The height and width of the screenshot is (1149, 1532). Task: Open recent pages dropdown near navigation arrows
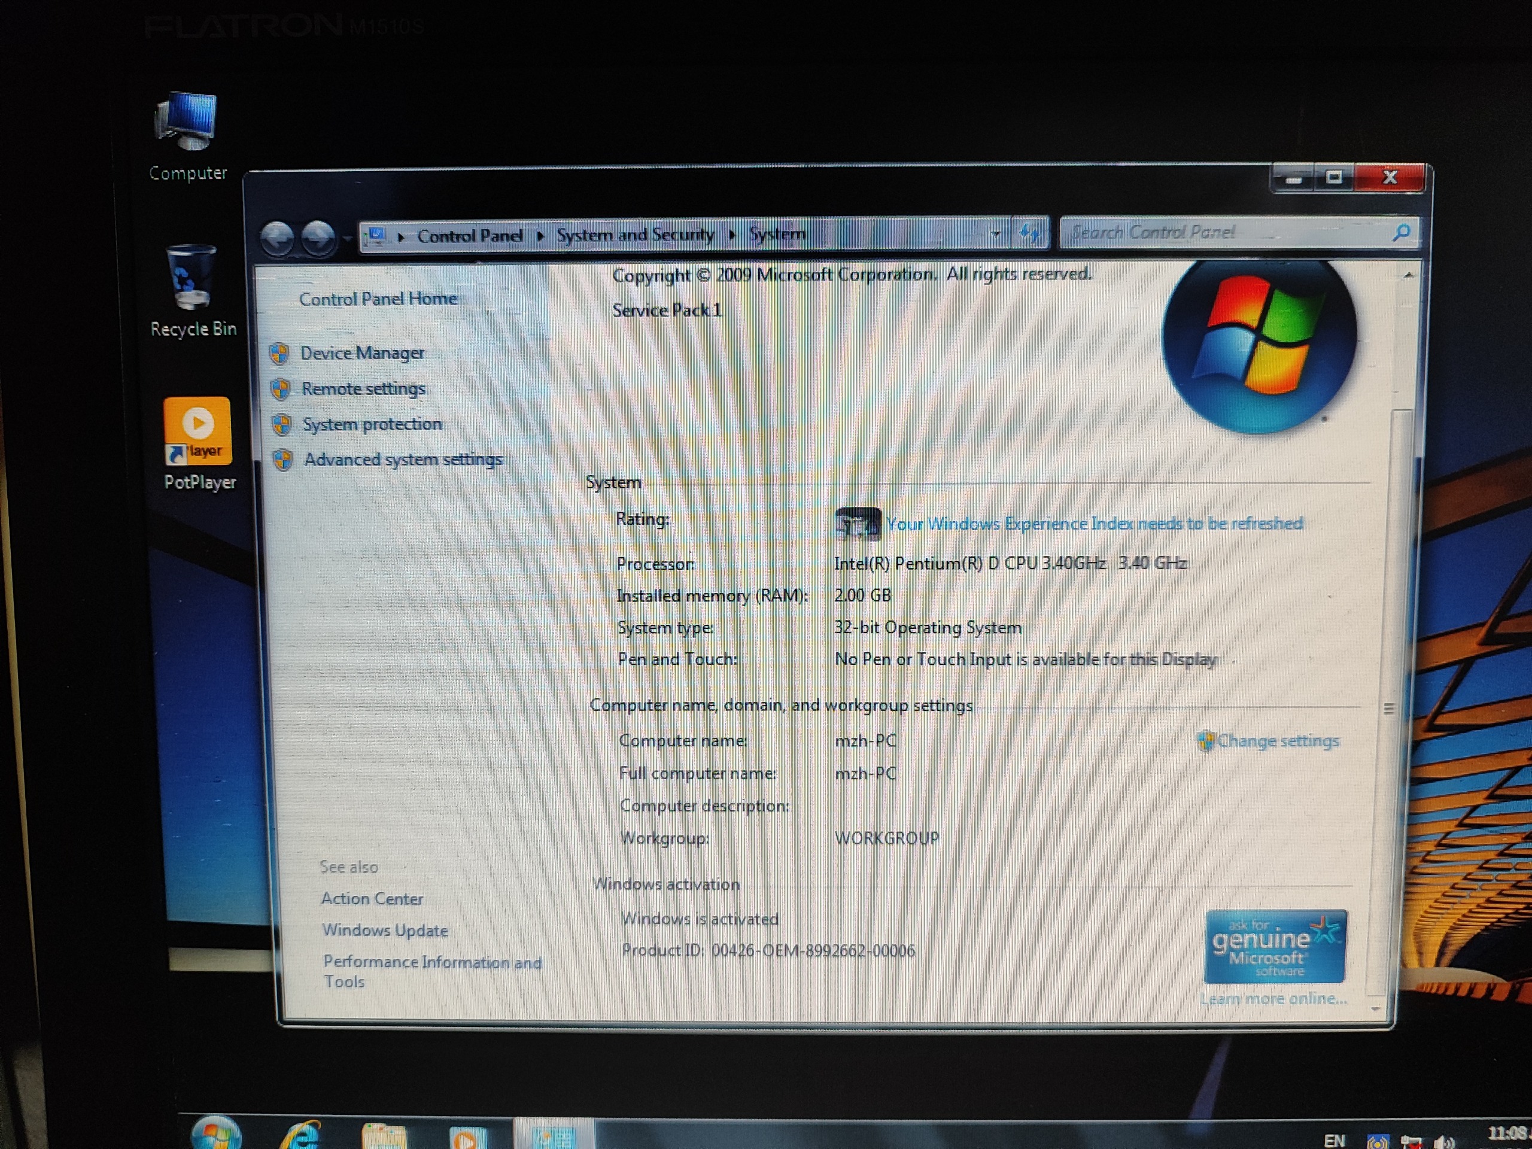pos(346,238)
